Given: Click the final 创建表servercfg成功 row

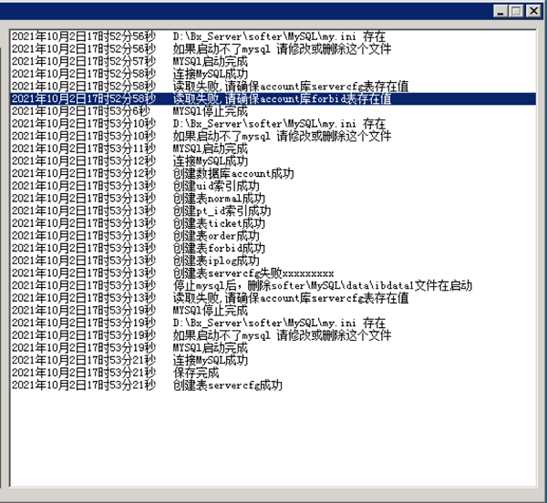Looking at the screenshot, I should coord(227,385).
